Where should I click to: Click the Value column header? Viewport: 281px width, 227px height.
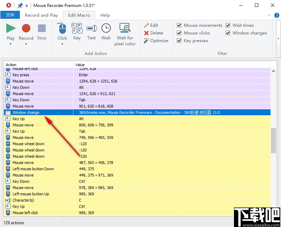point(172,65)
